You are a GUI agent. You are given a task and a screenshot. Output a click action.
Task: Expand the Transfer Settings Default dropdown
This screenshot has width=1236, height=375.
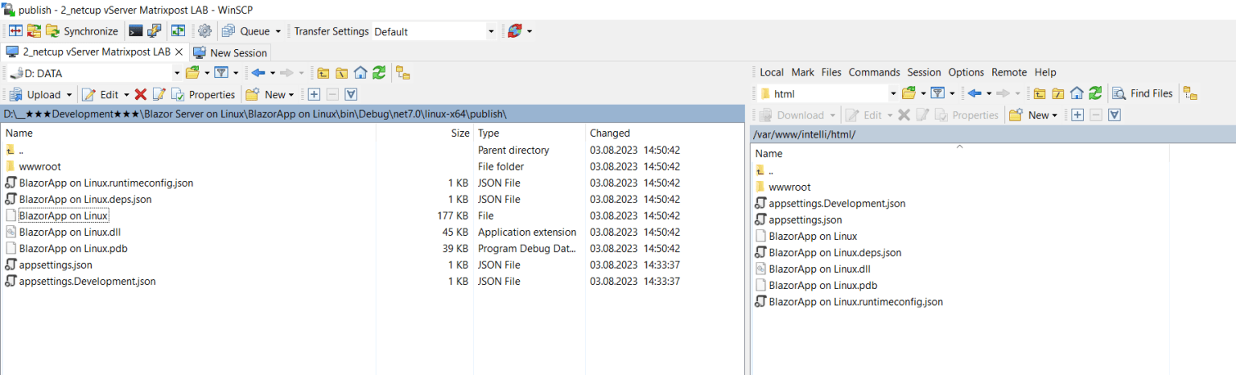[x=491, y=31]
